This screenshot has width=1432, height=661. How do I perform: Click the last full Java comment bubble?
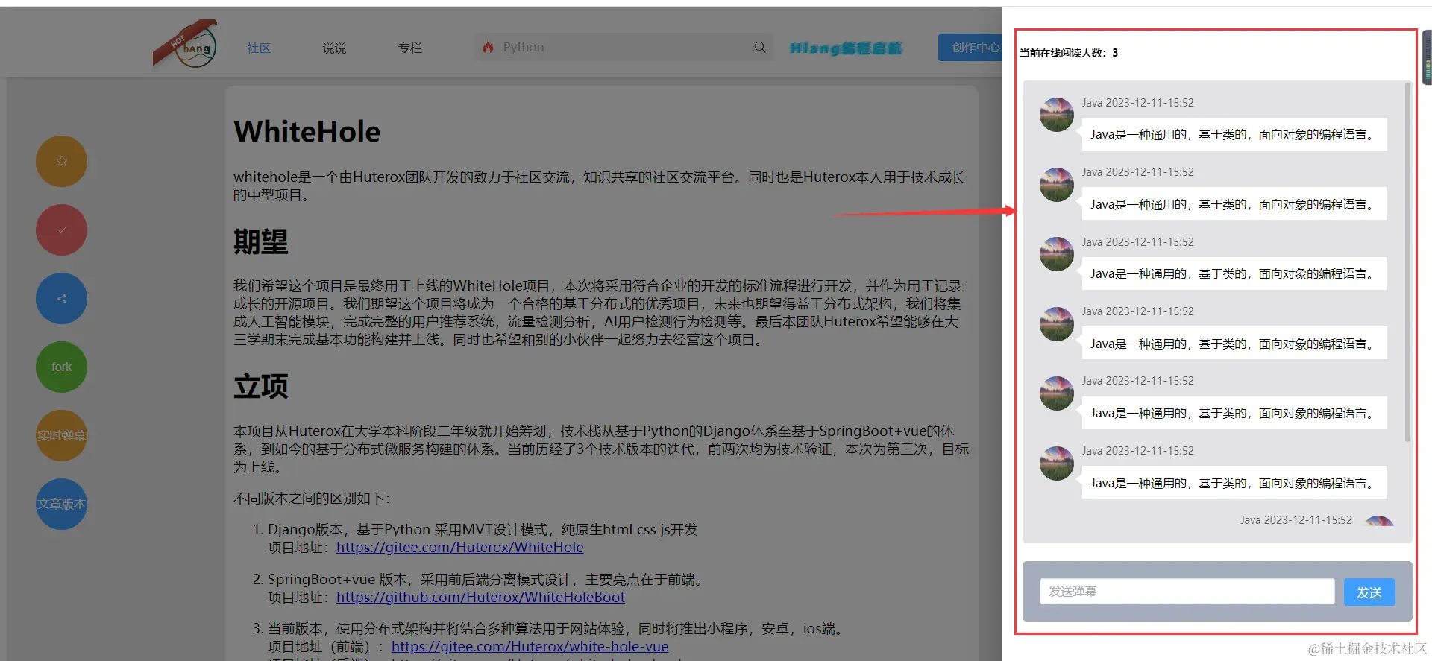1234,483
